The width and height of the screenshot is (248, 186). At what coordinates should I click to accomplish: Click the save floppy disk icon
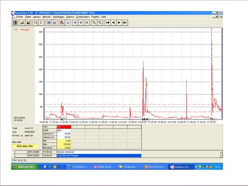click(28, 22)
